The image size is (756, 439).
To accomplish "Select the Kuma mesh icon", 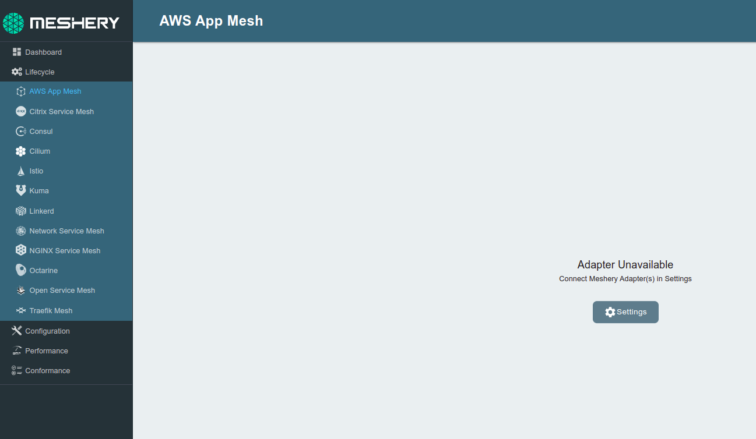I will click(20, 190).
